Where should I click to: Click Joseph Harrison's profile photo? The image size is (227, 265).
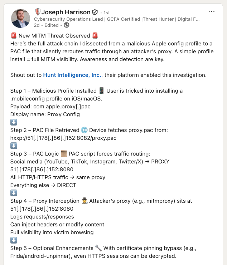pos(21,19)
